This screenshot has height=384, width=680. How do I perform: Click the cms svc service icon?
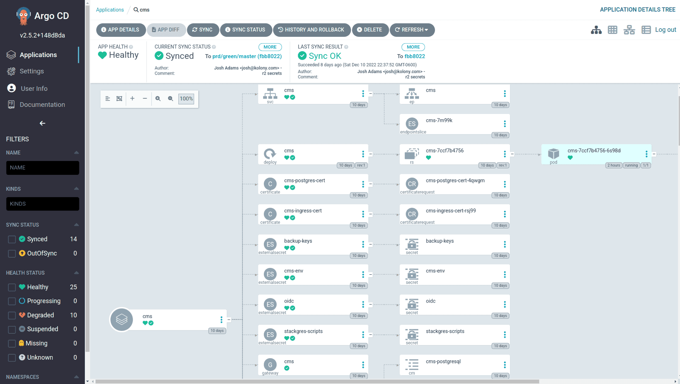click(x=270, y=94)
